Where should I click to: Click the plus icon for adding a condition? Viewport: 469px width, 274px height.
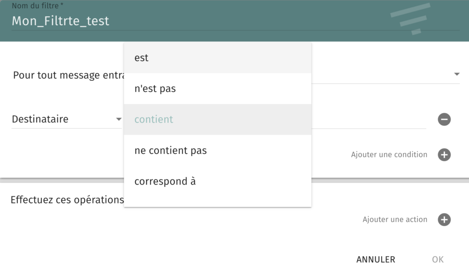444,155
